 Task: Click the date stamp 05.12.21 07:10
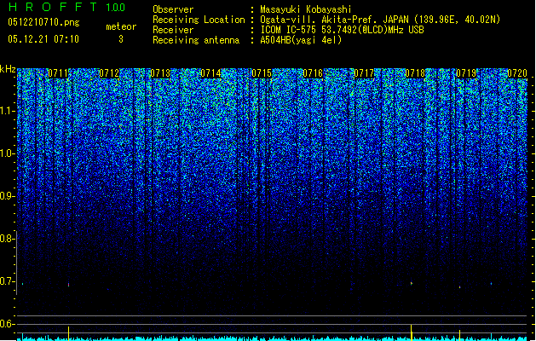(43, 39)
